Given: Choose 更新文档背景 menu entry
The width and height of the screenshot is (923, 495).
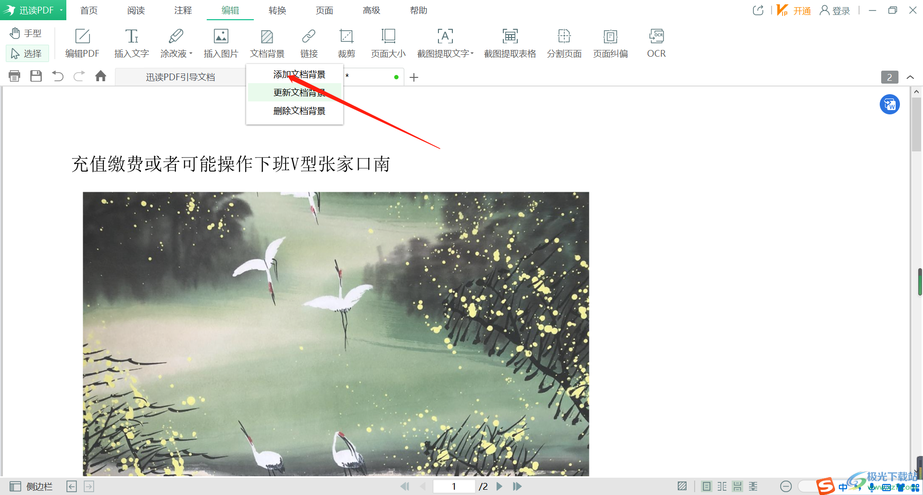Looking at the screenshot, I should pyautogui.click(x=295, y=92).
